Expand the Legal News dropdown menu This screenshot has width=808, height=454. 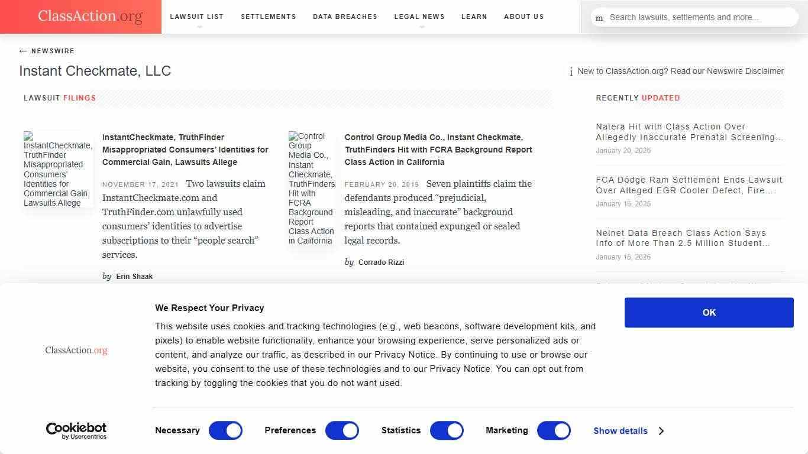[419, 17]
